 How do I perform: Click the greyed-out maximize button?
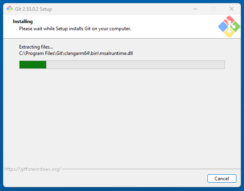pos(213,9)
